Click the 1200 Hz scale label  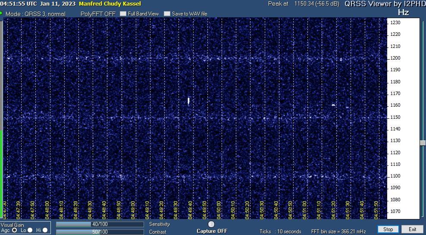coord(395,58)
